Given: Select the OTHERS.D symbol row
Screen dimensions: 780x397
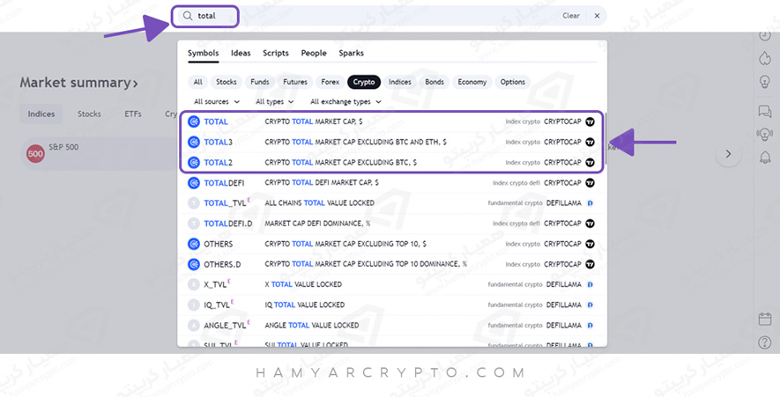Looking at the screenshot, I should tap(391, 264).
